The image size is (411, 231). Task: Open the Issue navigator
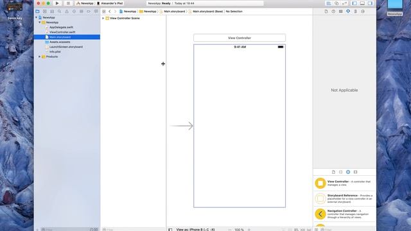point(67,12)
